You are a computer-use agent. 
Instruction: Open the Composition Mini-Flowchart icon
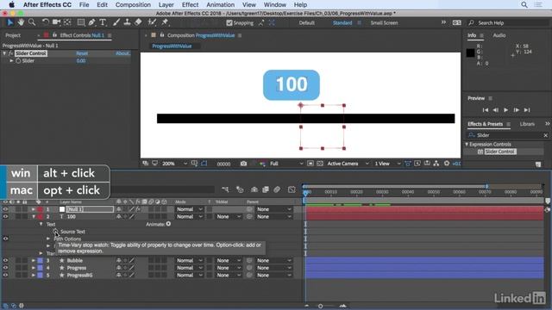click(225, 189)
